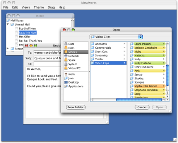This screenshot has width=178, height=143.
Task: Click the browser scroll down arrow
Action: tap(168, 96)
